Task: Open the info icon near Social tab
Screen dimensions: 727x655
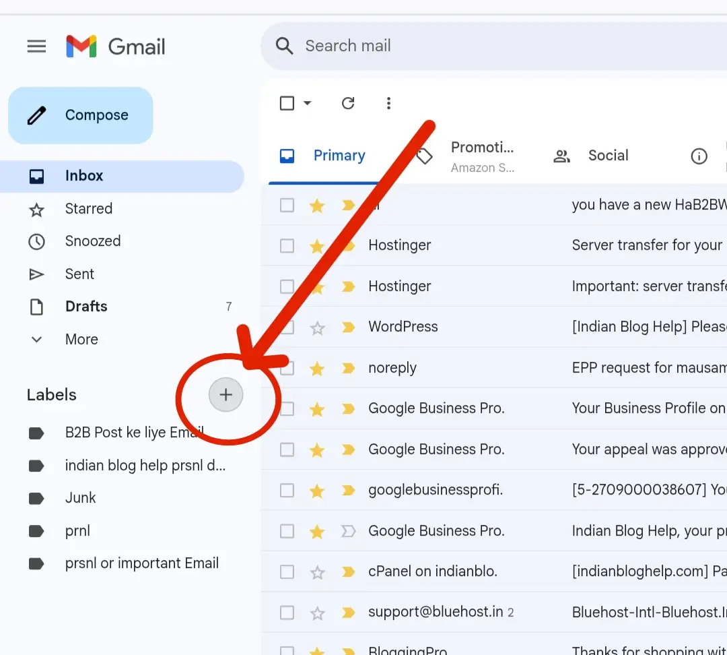Action: 699,156
